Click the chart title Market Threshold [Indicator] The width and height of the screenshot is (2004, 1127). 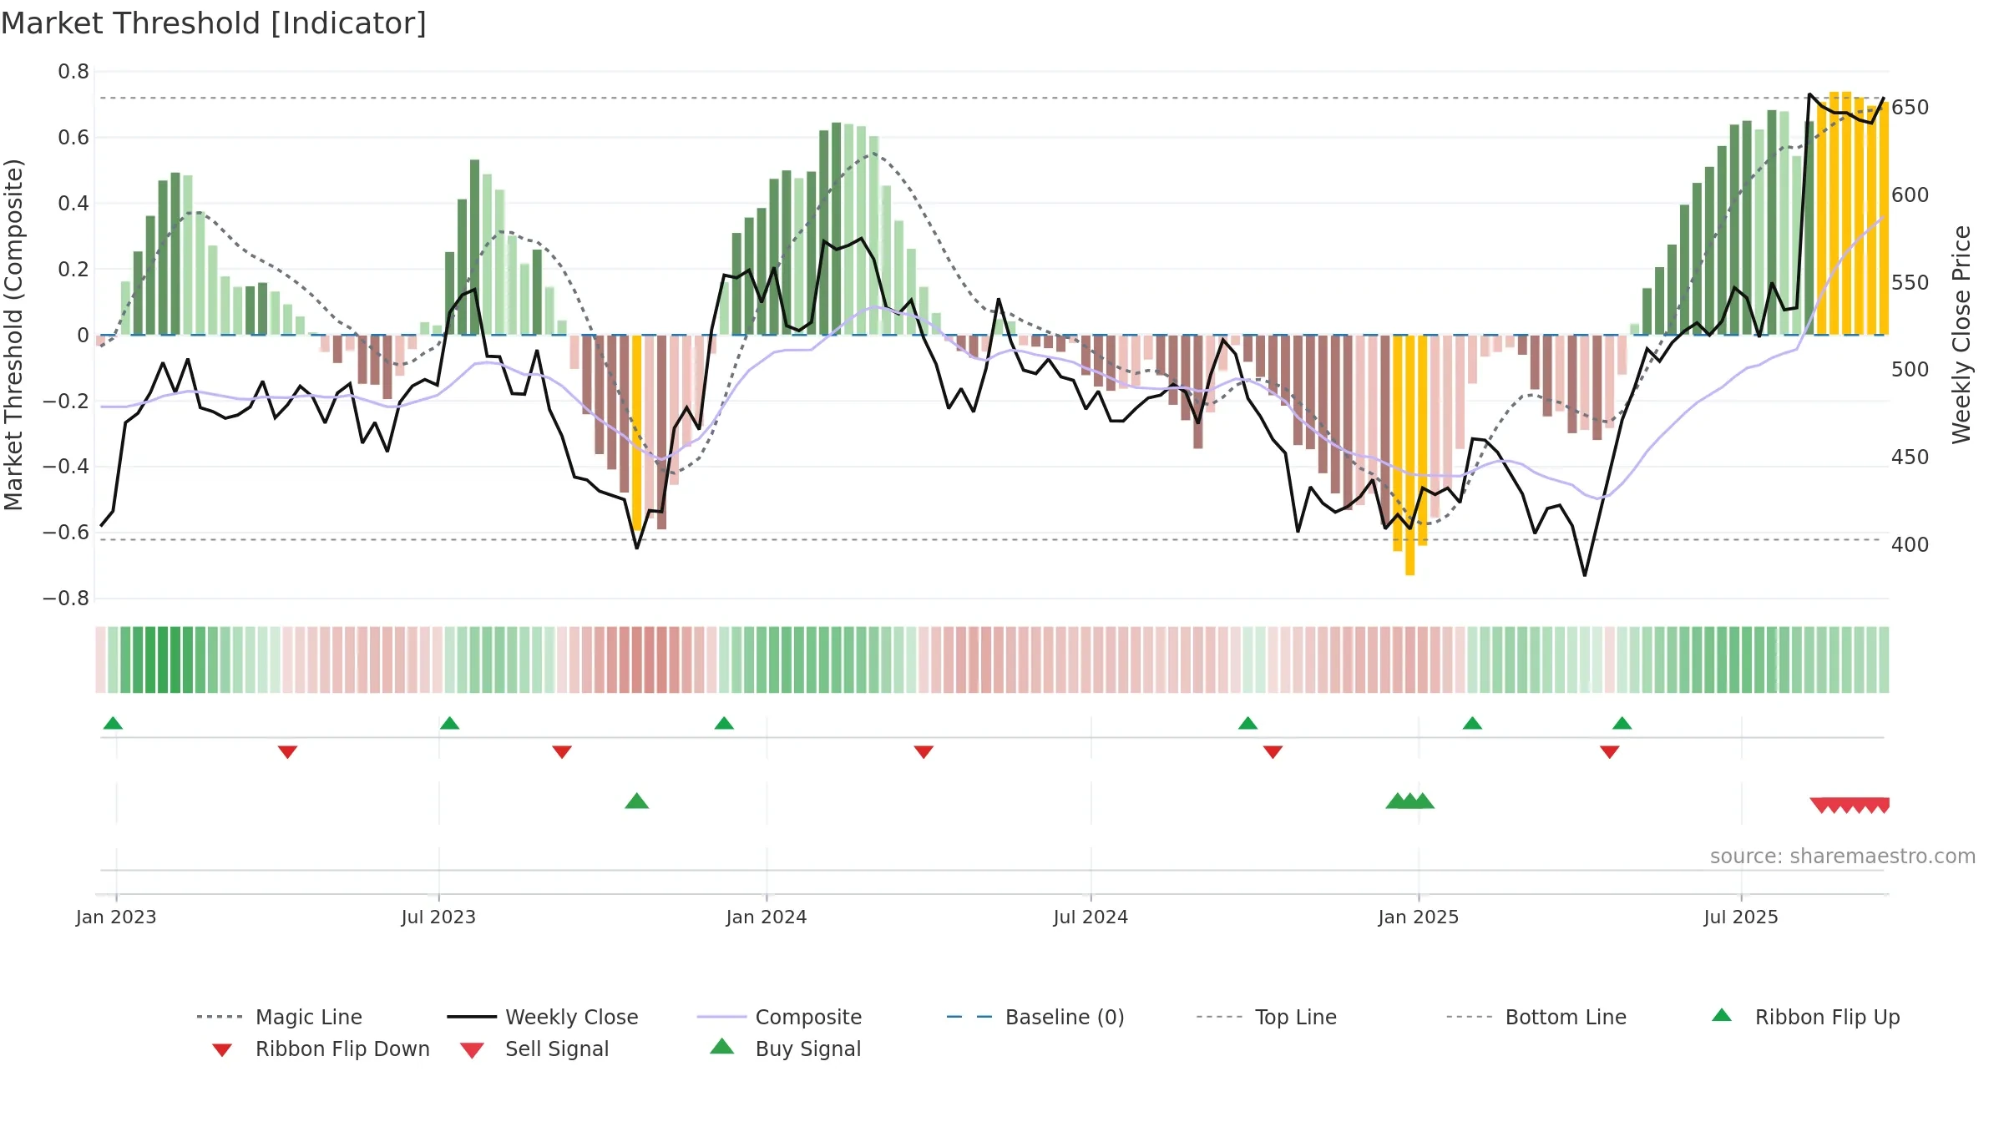tap(214, 23)
